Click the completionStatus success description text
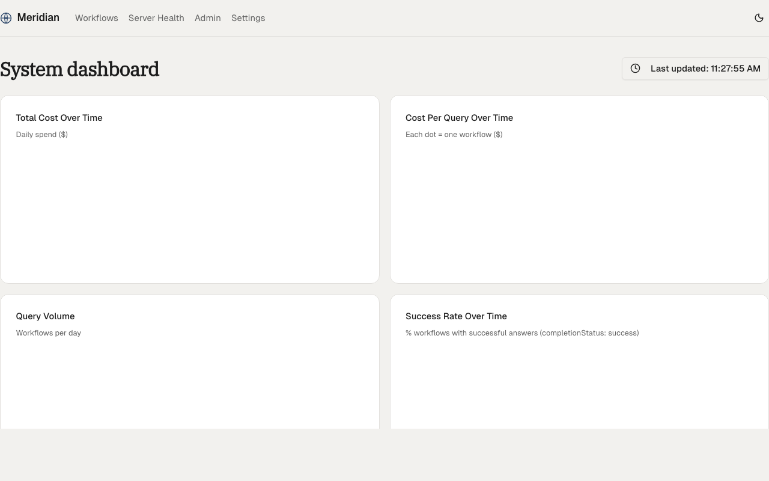The image size is (769, 481). pos(521,333)
